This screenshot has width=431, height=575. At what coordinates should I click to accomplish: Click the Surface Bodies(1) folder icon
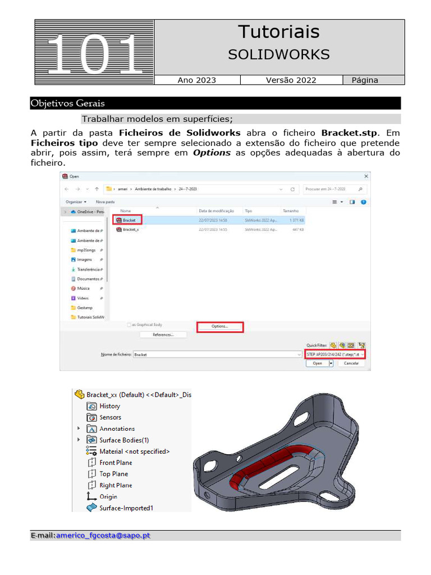(x=91, y=440)
